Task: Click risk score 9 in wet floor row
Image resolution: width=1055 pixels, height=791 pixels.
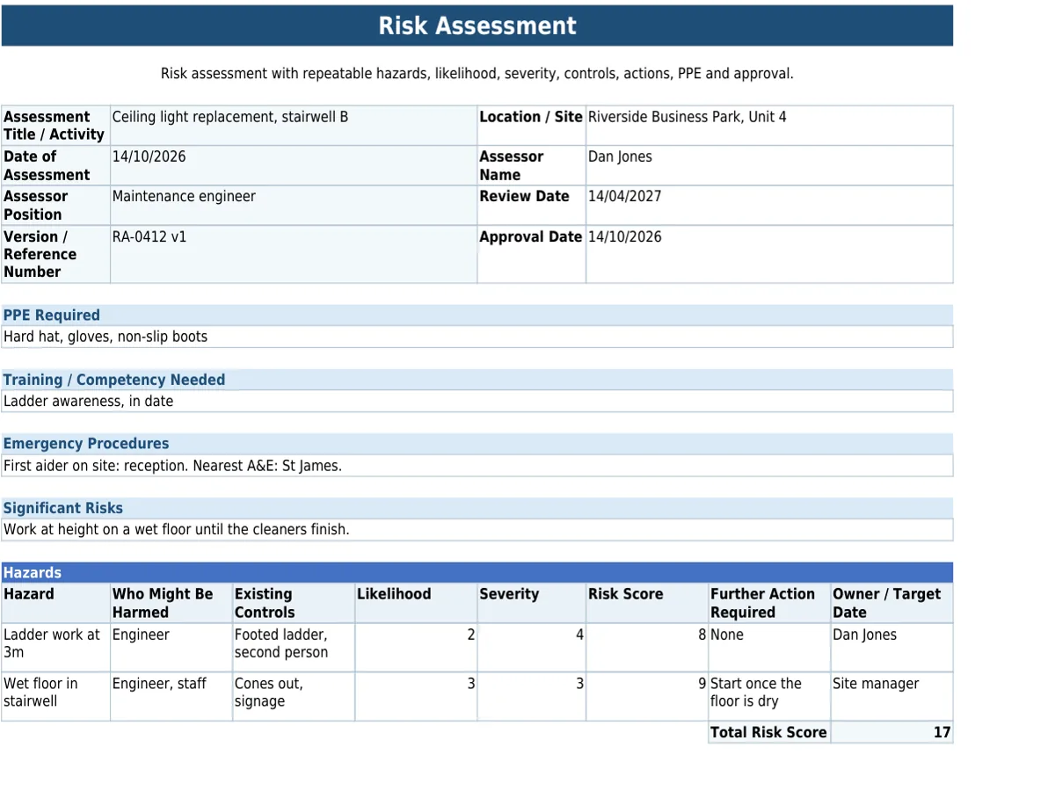Action: click(647, 696)
